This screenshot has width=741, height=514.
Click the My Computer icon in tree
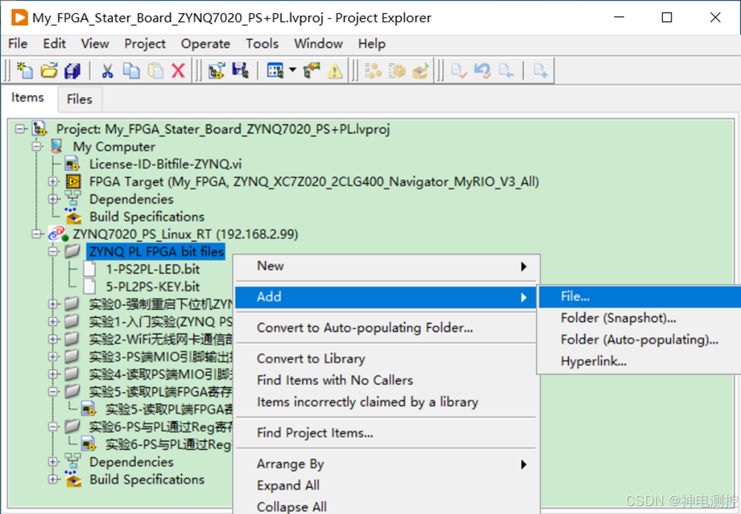click(56, 146)
